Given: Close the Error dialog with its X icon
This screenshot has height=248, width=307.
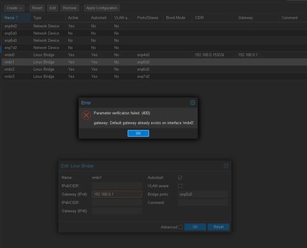Looking at the screenshot, I should pos(193,103).
